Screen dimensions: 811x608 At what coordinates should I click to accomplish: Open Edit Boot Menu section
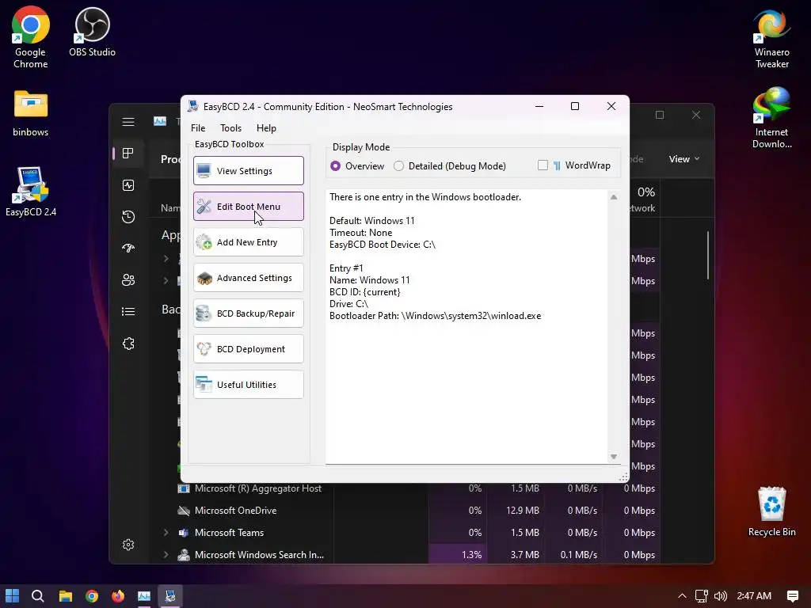(x=248, y=207)
